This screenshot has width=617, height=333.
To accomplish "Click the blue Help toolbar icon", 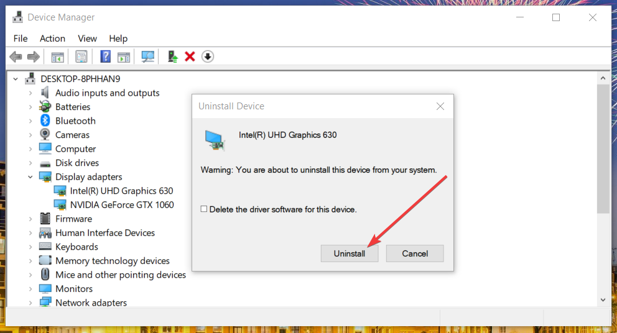I will click(106, 57).
